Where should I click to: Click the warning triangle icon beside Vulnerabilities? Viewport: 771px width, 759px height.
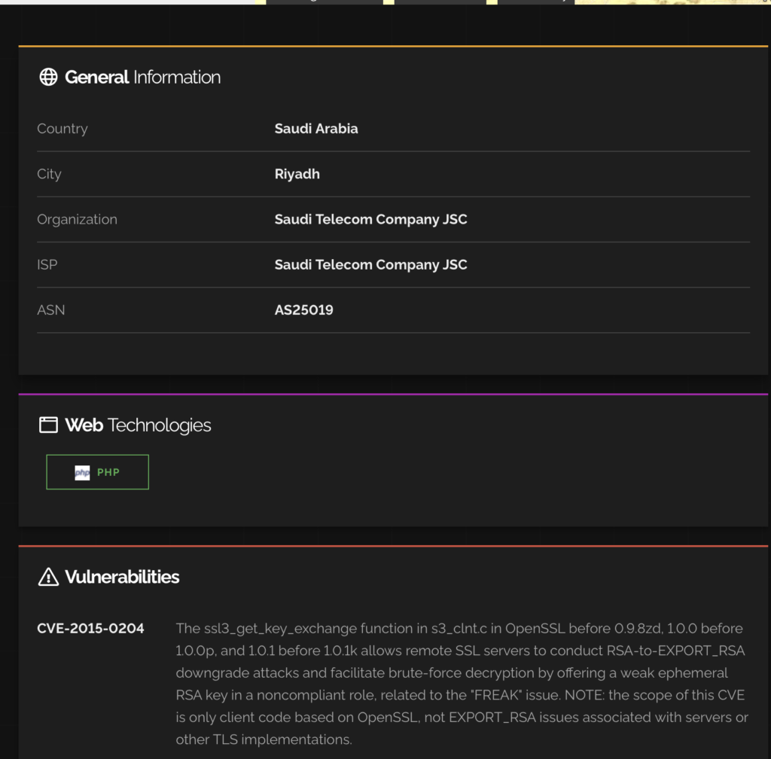click(x=48, y=577)
